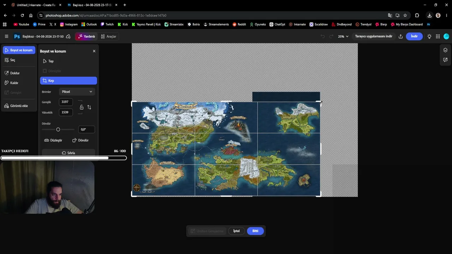Check cloud save status icon beside document name
Viewport: 452px width, 254px height.
[x=68, y=36]
